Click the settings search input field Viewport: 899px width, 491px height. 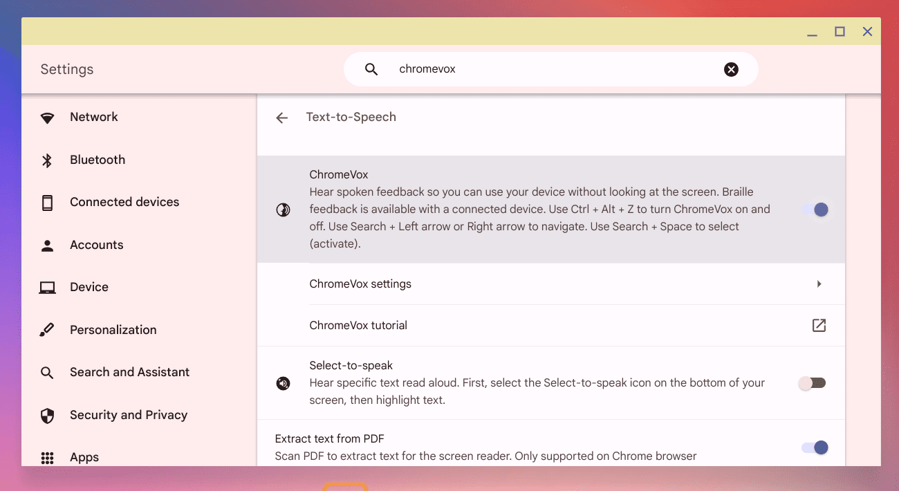pos(551,69)
